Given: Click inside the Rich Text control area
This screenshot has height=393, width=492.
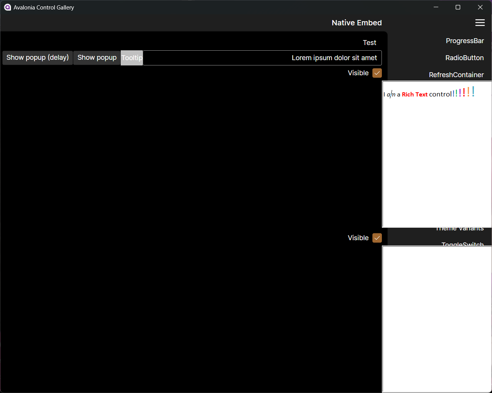Looking at the screenshot, I should pyautogui.click(x=435, y=151).
